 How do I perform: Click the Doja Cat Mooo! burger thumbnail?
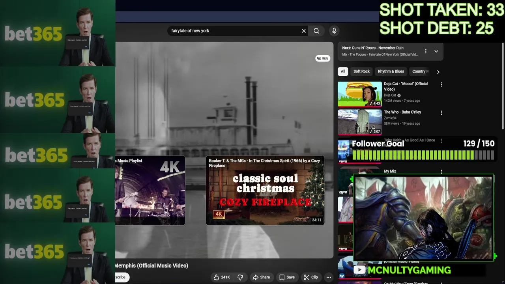tap(360, 94)
